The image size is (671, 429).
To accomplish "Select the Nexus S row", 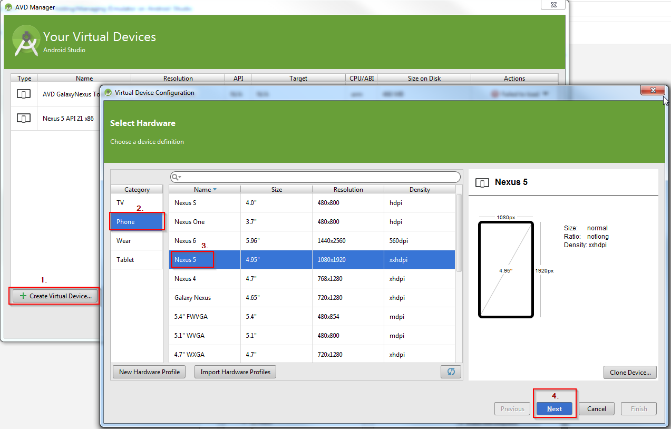I will [x=312, y=203].
